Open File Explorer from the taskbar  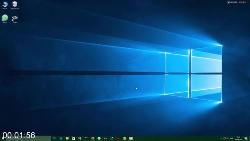point(67,138)
